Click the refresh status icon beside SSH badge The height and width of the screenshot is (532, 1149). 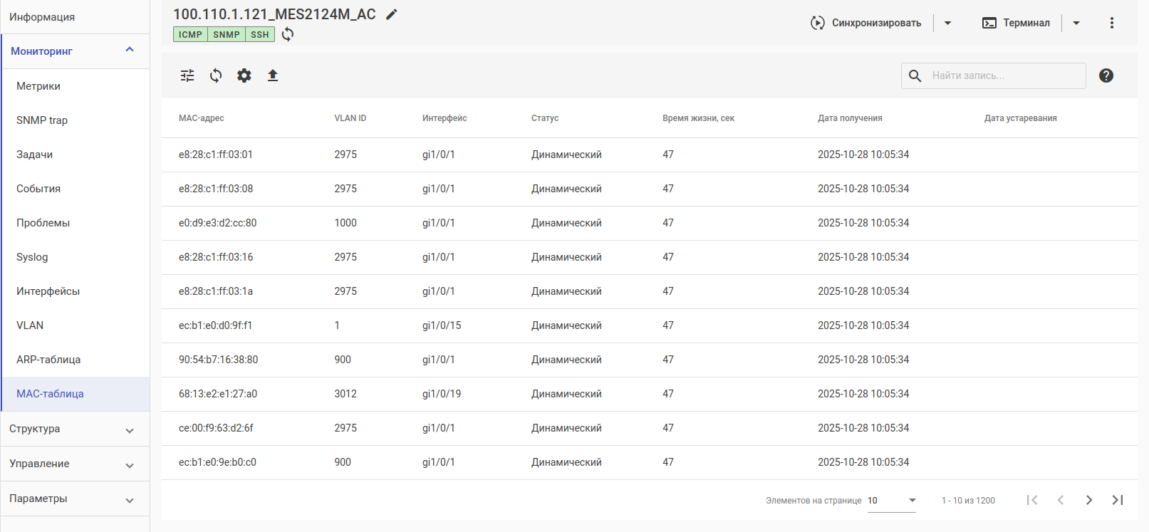[288, 34]
